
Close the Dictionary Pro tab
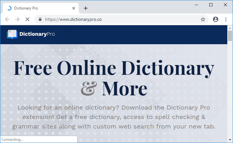(x=74, y=8)
